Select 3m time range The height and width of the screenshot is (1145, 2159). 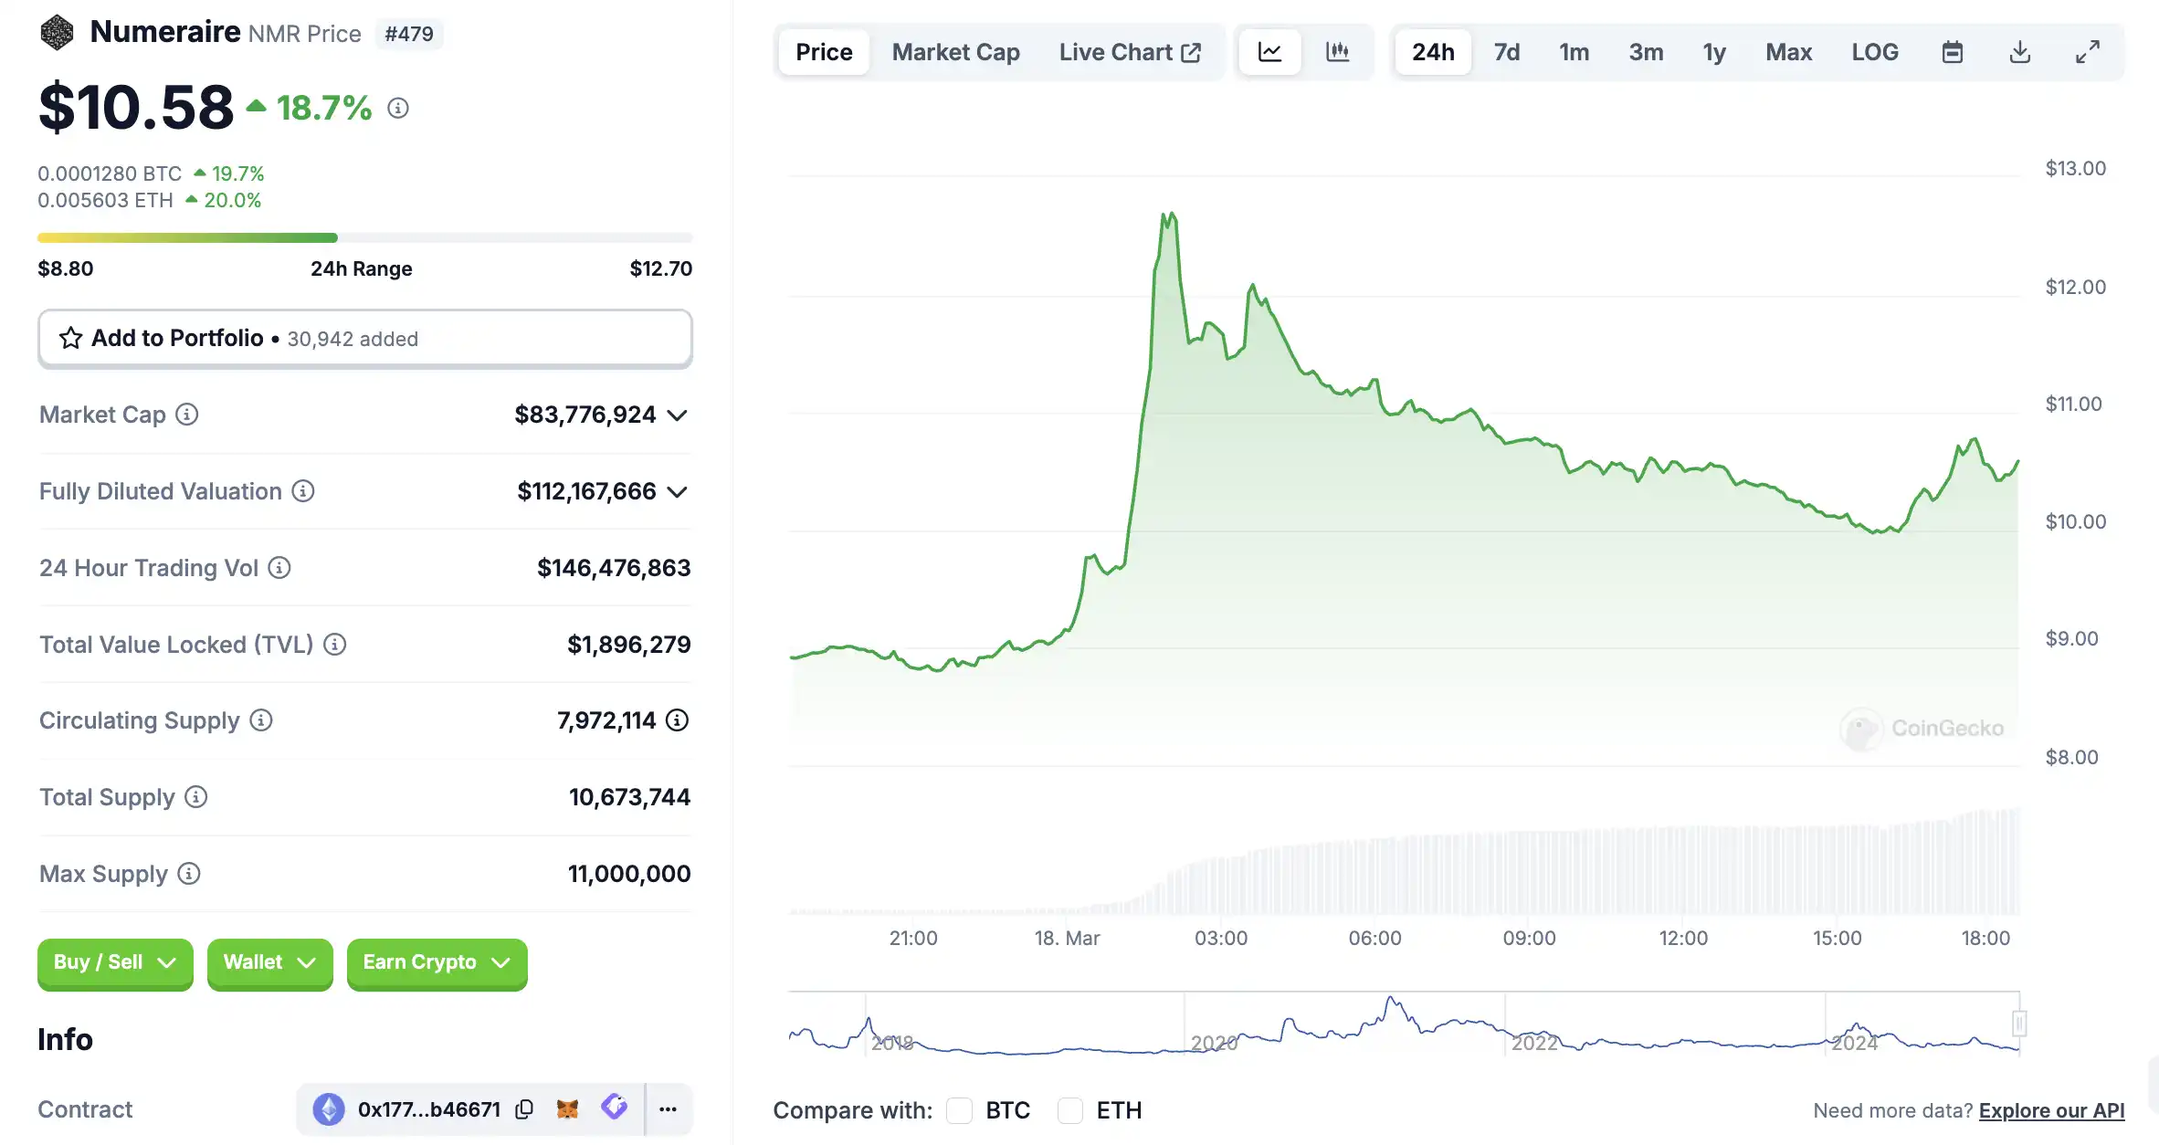pyautogui.click(x=1646, y=52)
